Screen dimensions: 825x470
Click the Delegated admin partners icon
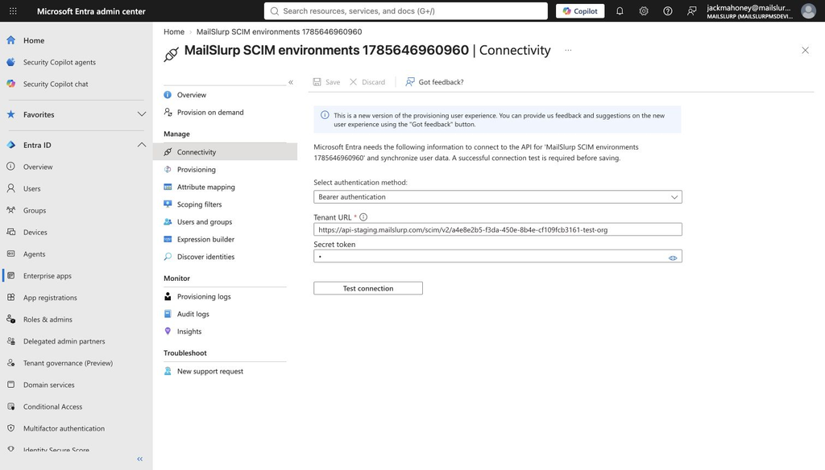(x=11, y=341)
